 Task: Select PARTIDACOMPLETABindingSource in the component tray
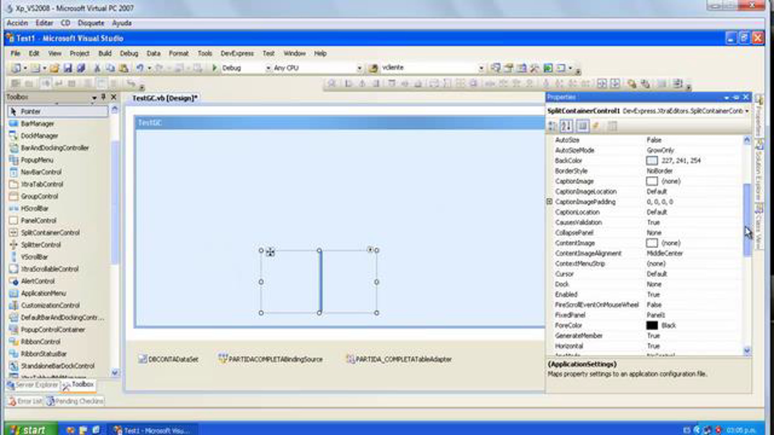(271, 359)
